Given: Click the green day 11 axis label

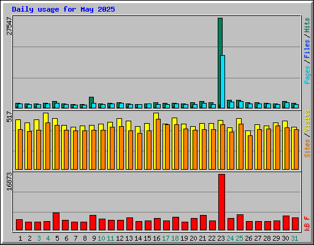Looking at the screenshot, I should point(110,238).
